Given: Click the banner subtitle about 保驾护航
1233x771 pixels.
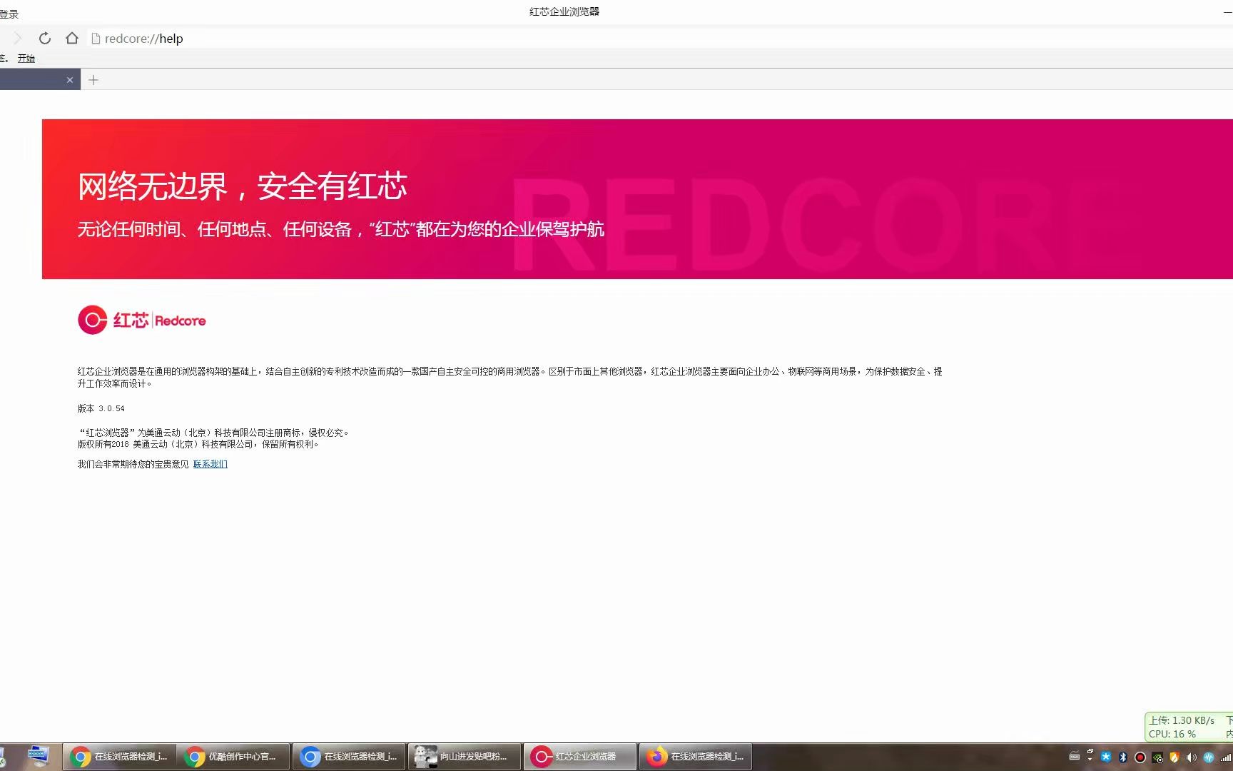Looking at the screenshot, I should [340, 229].
